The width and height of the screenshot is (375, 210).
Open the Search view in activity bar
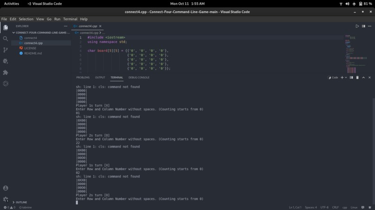pos(6,38)
